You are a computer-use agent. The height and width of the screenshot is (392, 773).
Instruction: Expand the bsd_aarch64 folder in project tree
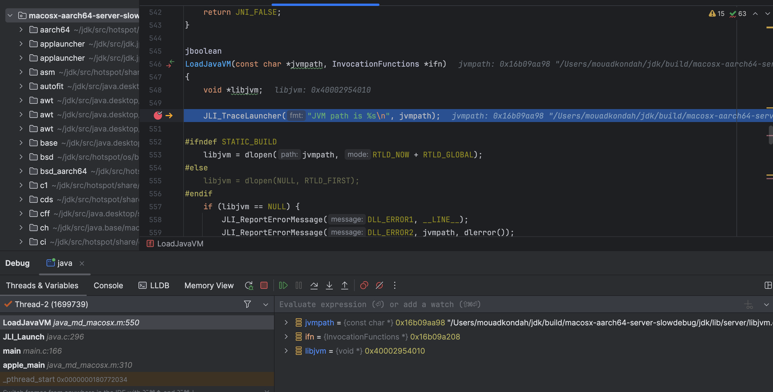pyautogui.click(x=21, y=171)
